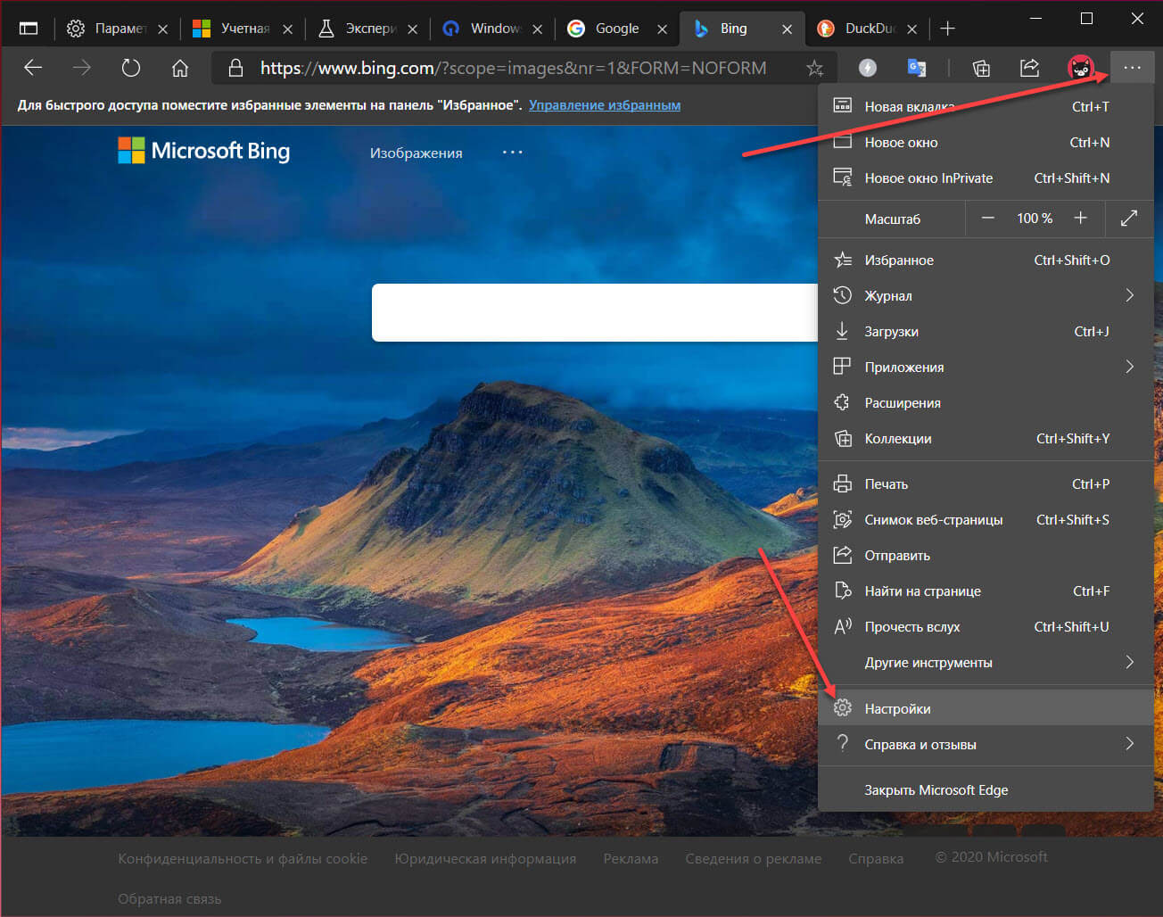Zoom out with the minus button
Screen dimensions: 1163x917
pos(988,219)
